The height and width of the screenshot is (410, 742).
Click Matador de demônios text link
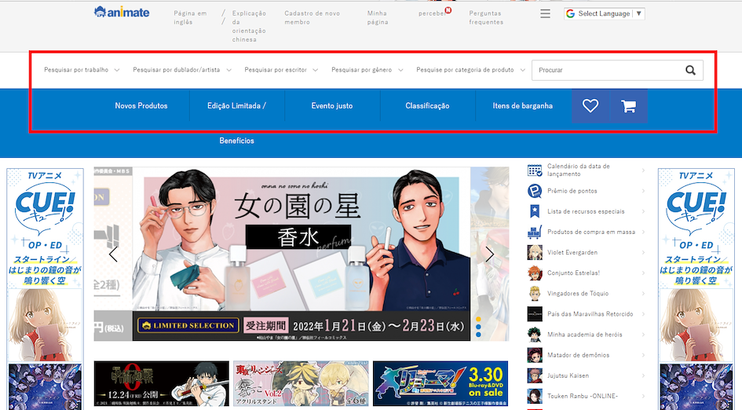pos(578,355)
